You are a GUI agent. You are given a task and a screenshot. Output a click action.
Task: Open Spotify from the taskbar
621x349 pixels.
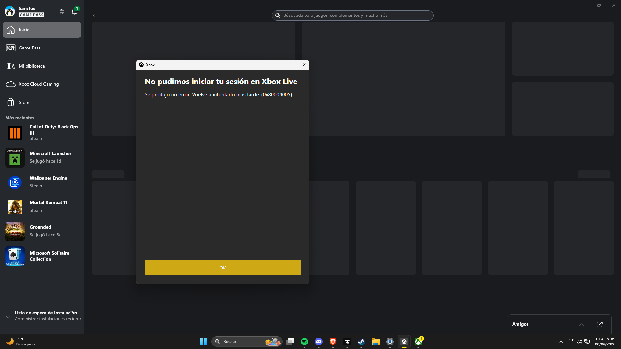click(x=305, y=342)
